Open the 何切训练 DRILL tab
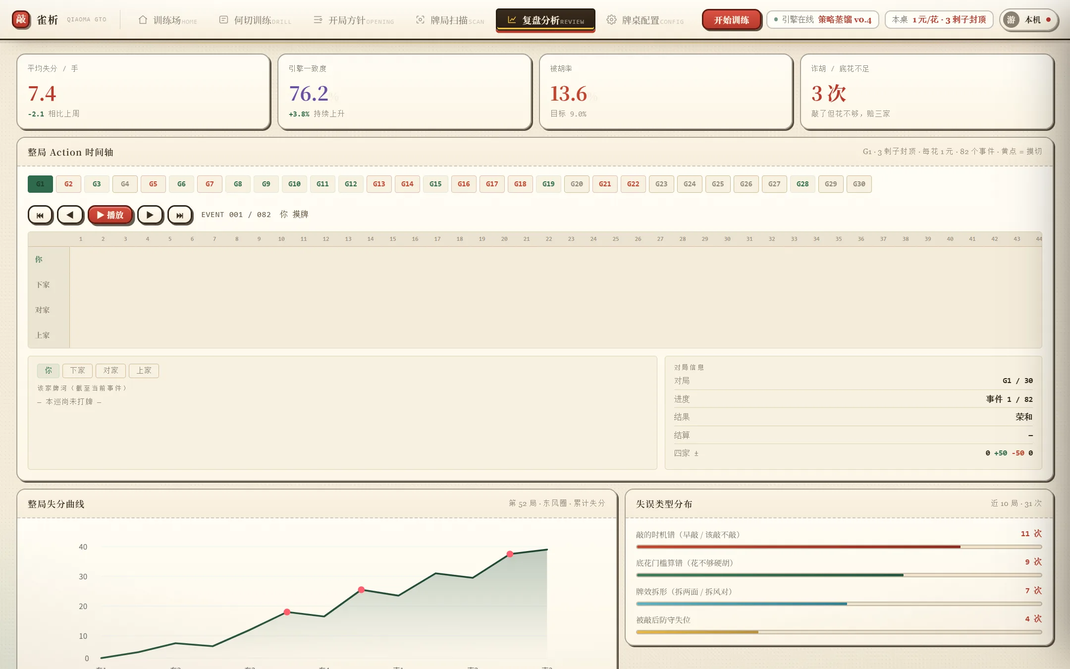This screenshot has height=669, width=1070. coord(255,20)
